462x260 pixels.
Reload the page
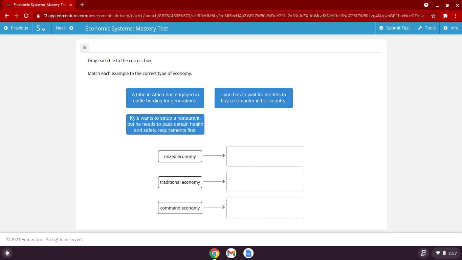point(26,16)
